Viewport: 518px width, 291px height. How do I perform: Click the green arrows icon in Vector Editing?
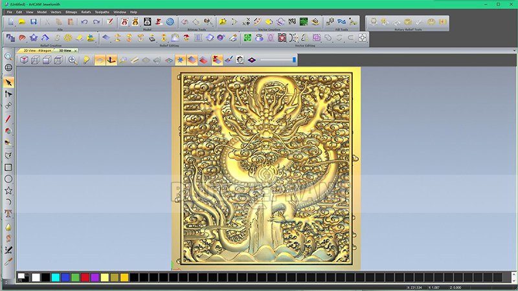[x=247, y=38]
